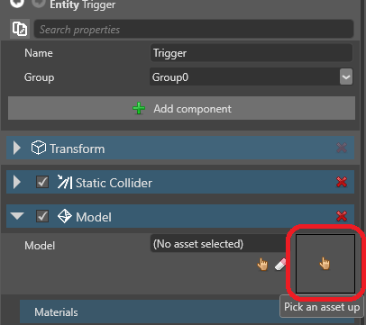
Task: Collapse the Model component section
Action: pyautogui.click(x=17, y=216)
